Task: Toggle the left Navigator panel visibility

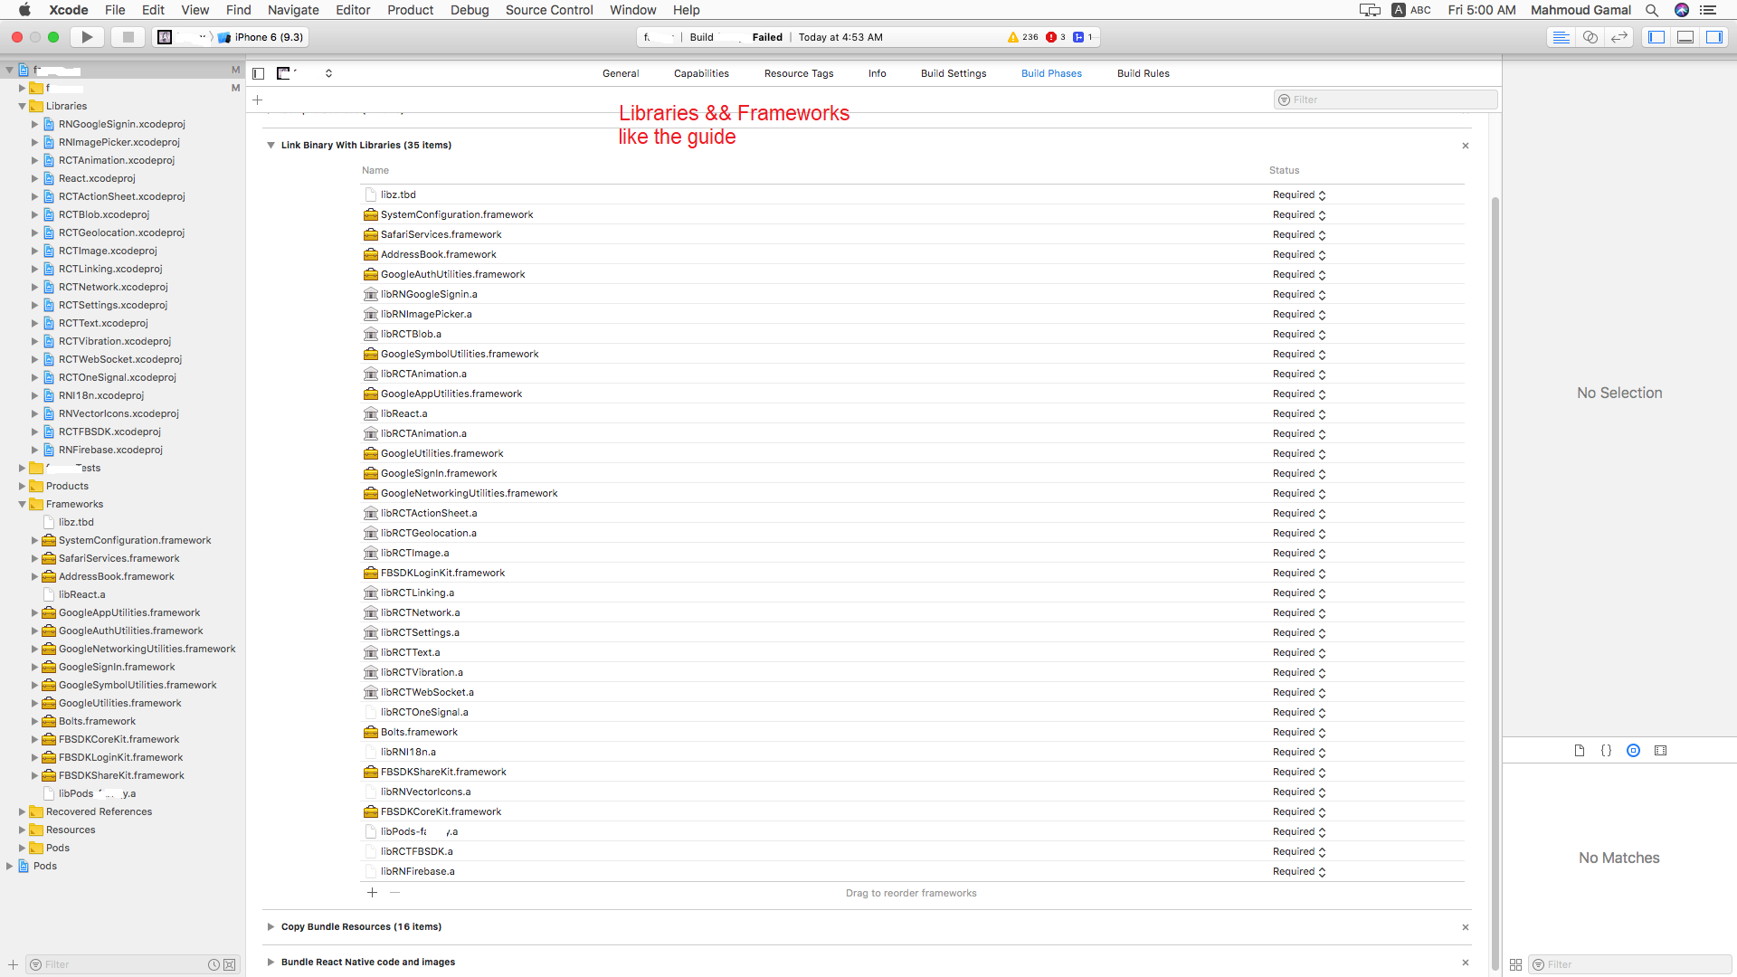Action: [x=1656, y=37]
